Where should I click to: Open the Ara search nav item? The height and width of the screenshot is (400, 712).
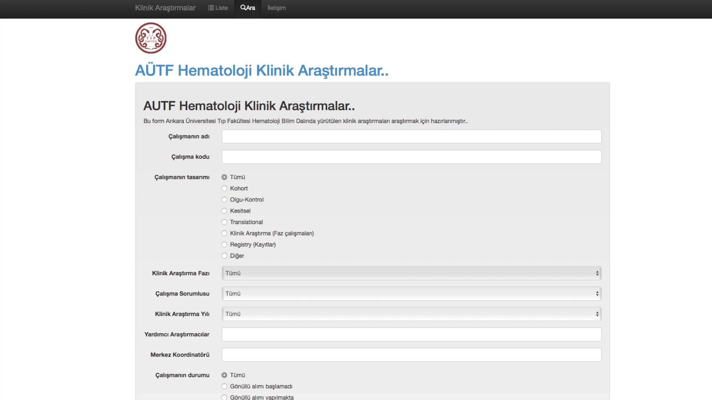coord(248,8)
